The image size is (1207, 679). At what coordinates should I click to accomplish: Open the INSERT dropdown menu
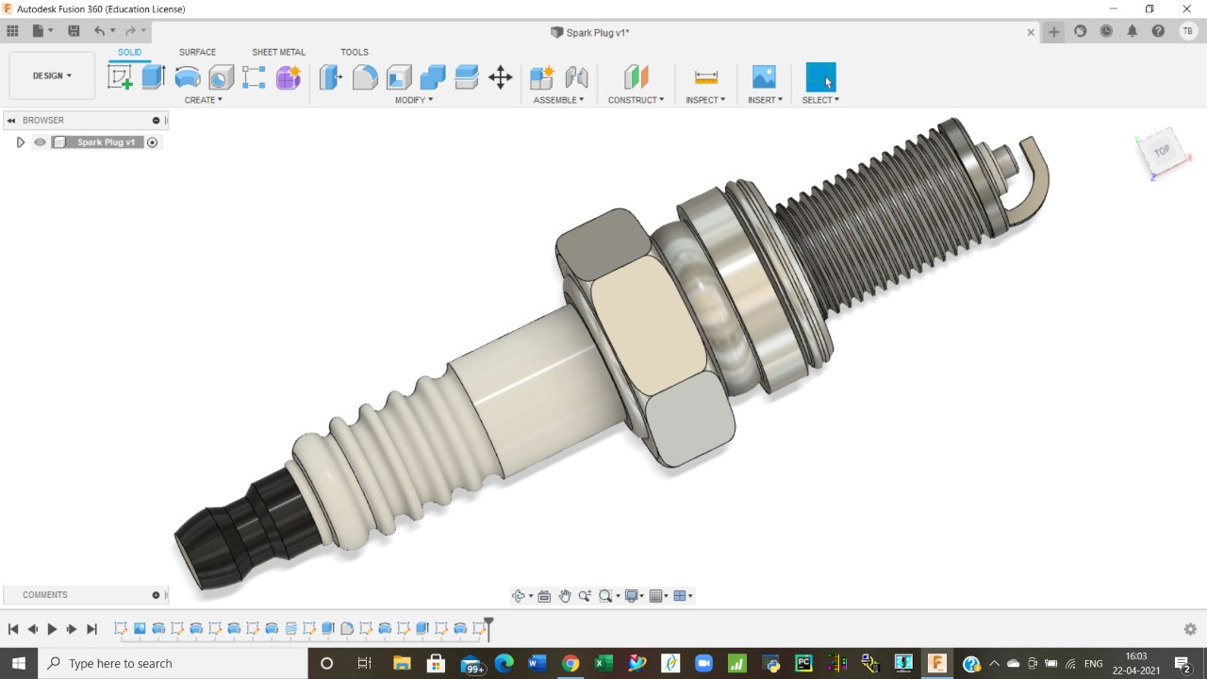765,100
